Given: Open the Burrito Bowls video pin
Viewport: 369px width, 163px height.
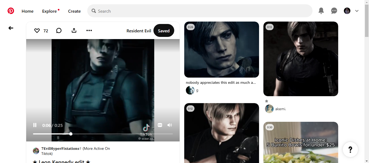Looking at the screenshot, I should (301, 142).
